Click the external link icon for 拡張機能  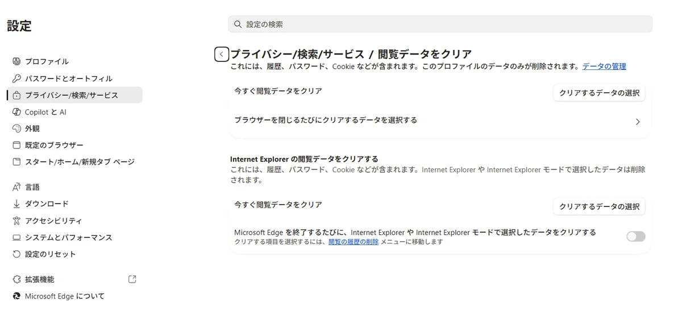(132, 279)
